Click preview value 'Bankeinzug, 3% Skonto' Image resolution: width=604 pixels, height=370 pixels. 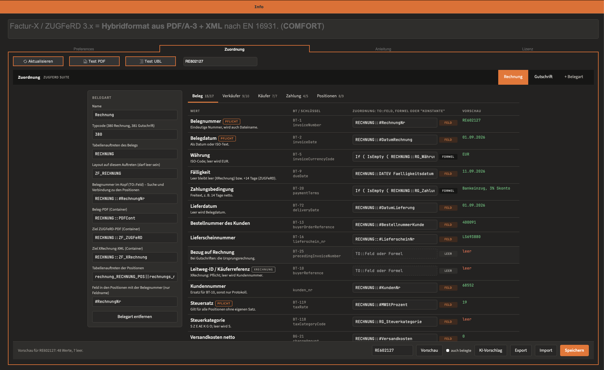click(x=486, y=188)
